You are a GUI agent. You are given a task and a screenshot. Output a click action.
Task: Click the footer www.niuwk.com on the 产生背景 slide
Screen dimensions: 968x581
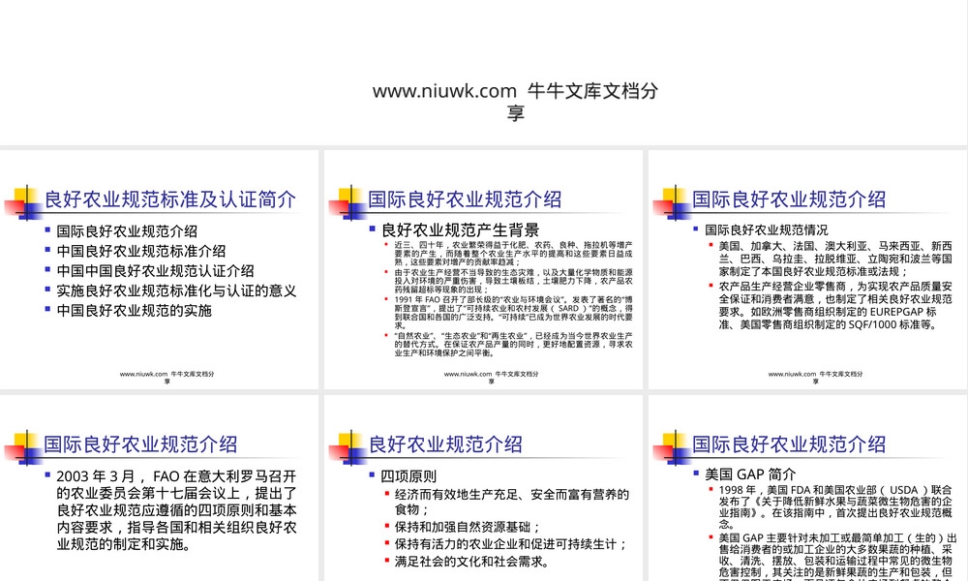pos(491,378)
